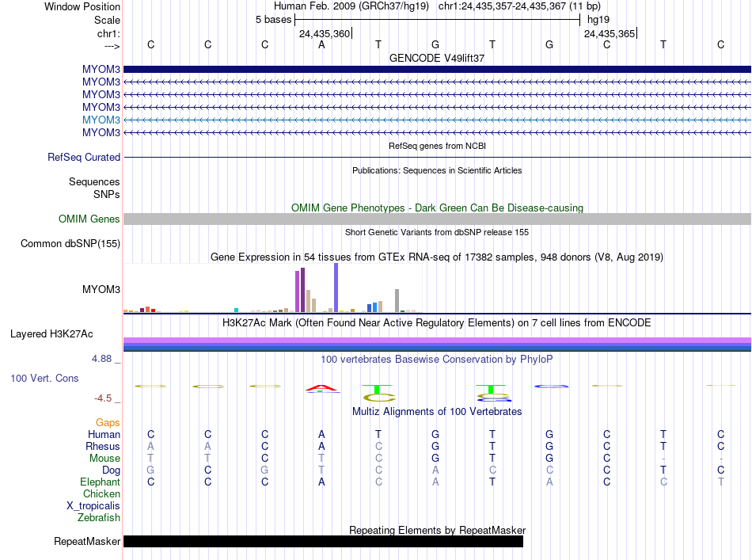Select the Mouse alignment row label

(x=104, y=459)
